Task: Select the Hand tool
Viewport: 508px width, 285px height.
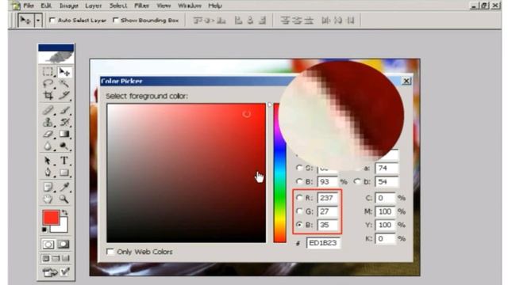Action: (x=48, y=199)
